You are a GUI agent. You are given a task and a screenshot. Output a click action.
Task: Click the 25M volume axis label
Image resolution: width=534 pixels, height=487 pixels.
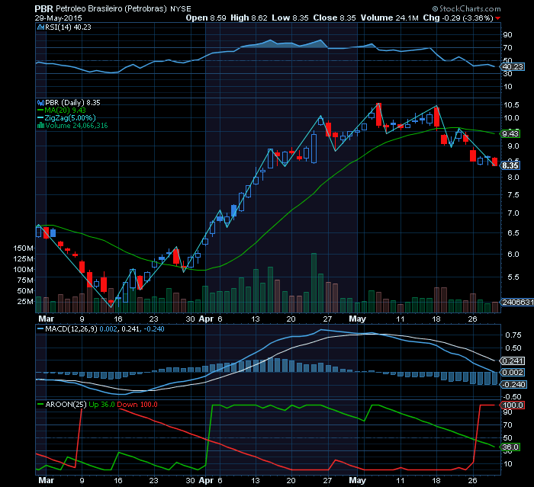point(25,301)
